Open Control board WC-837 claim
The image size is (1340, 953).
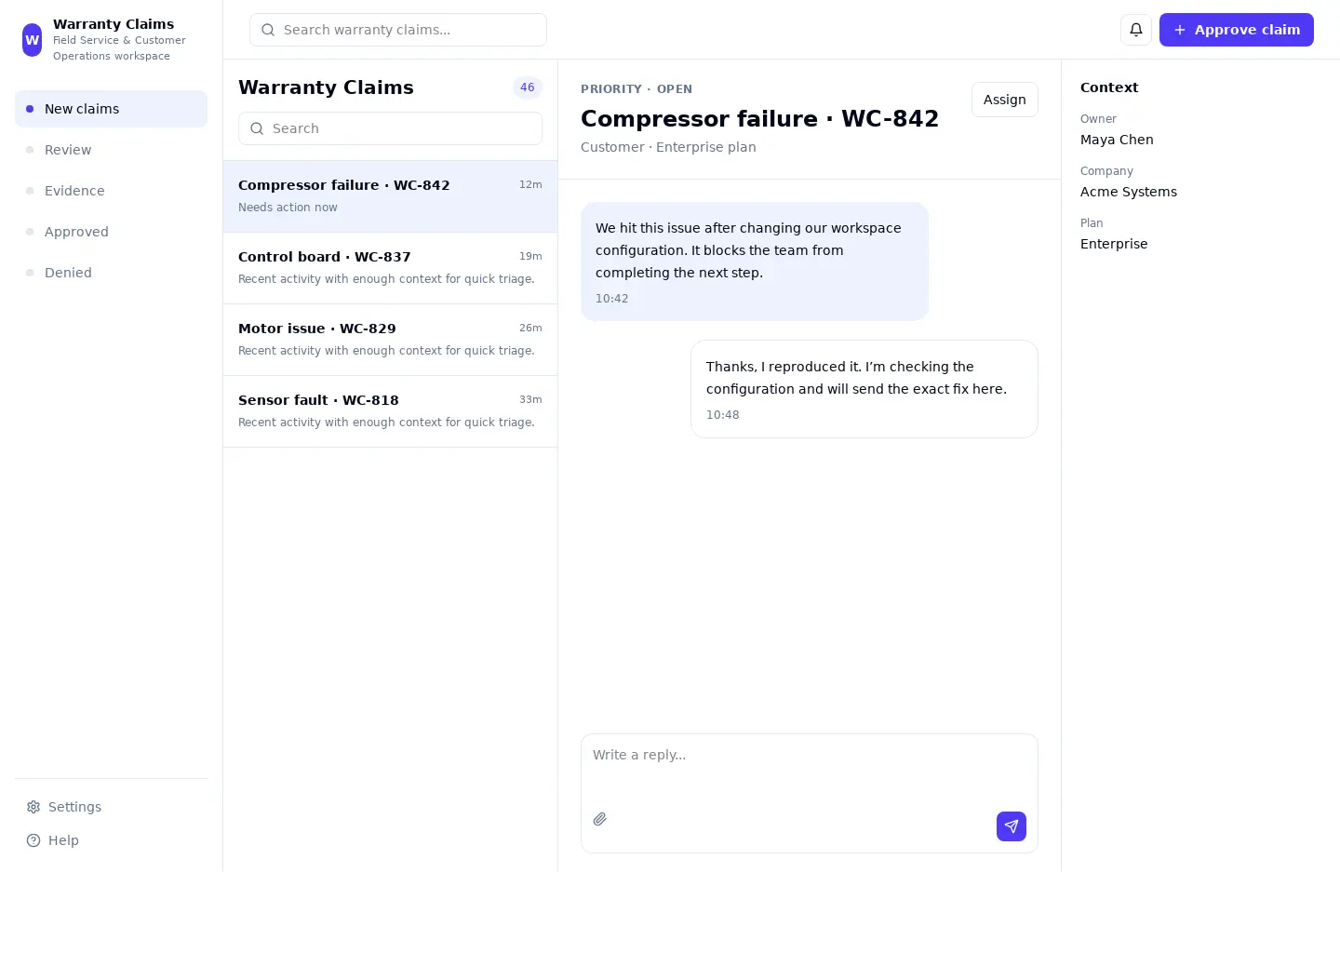click(391, 268)
